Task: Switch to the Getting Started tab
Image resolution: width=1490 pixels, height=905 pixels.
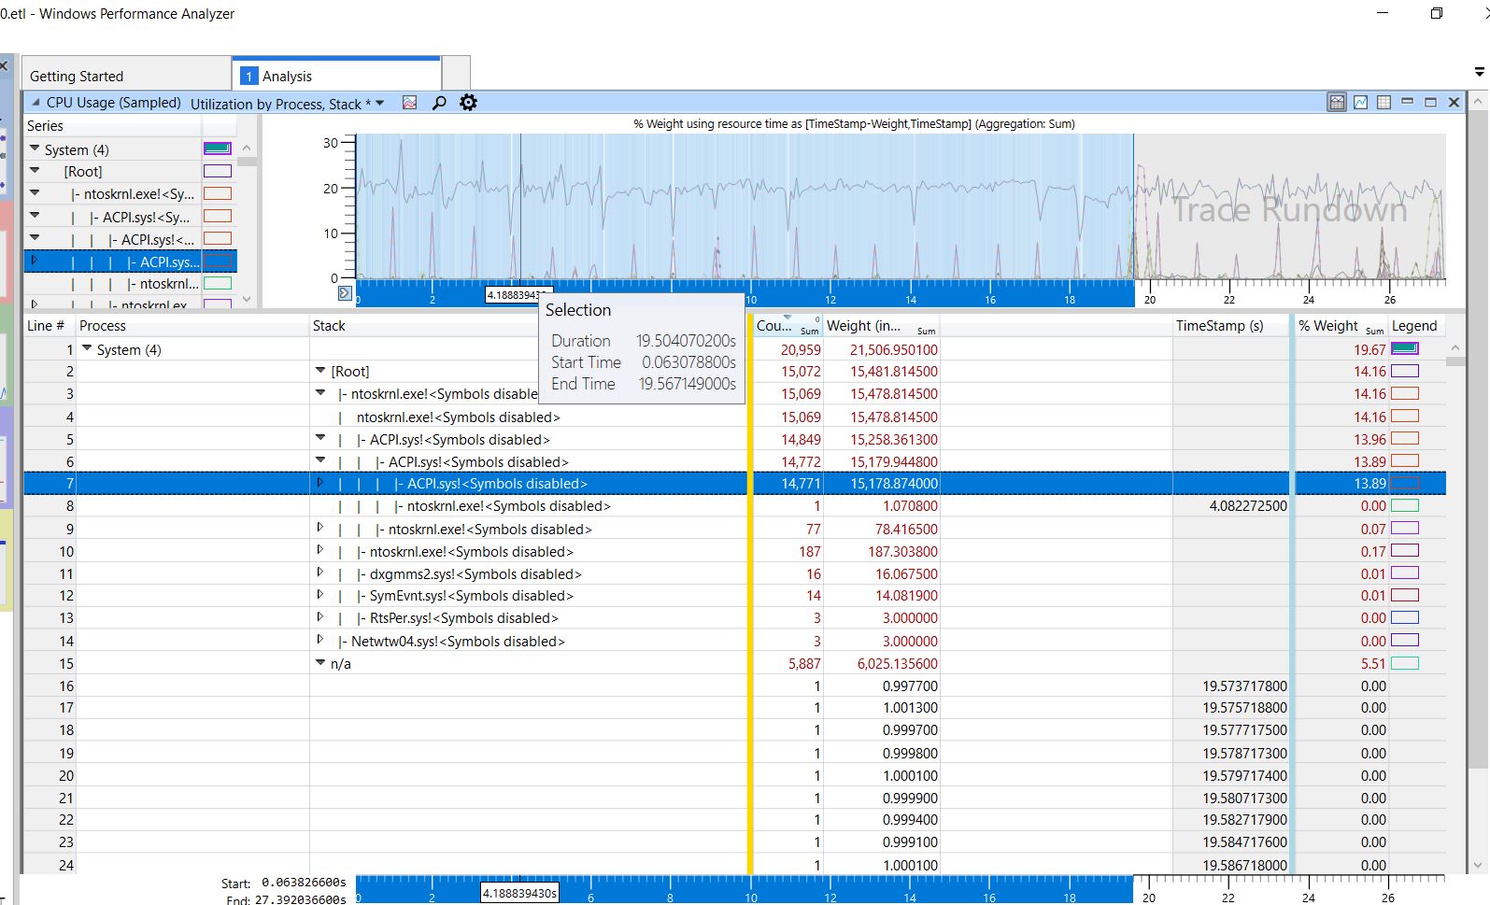Action: (x=127, y=76)
